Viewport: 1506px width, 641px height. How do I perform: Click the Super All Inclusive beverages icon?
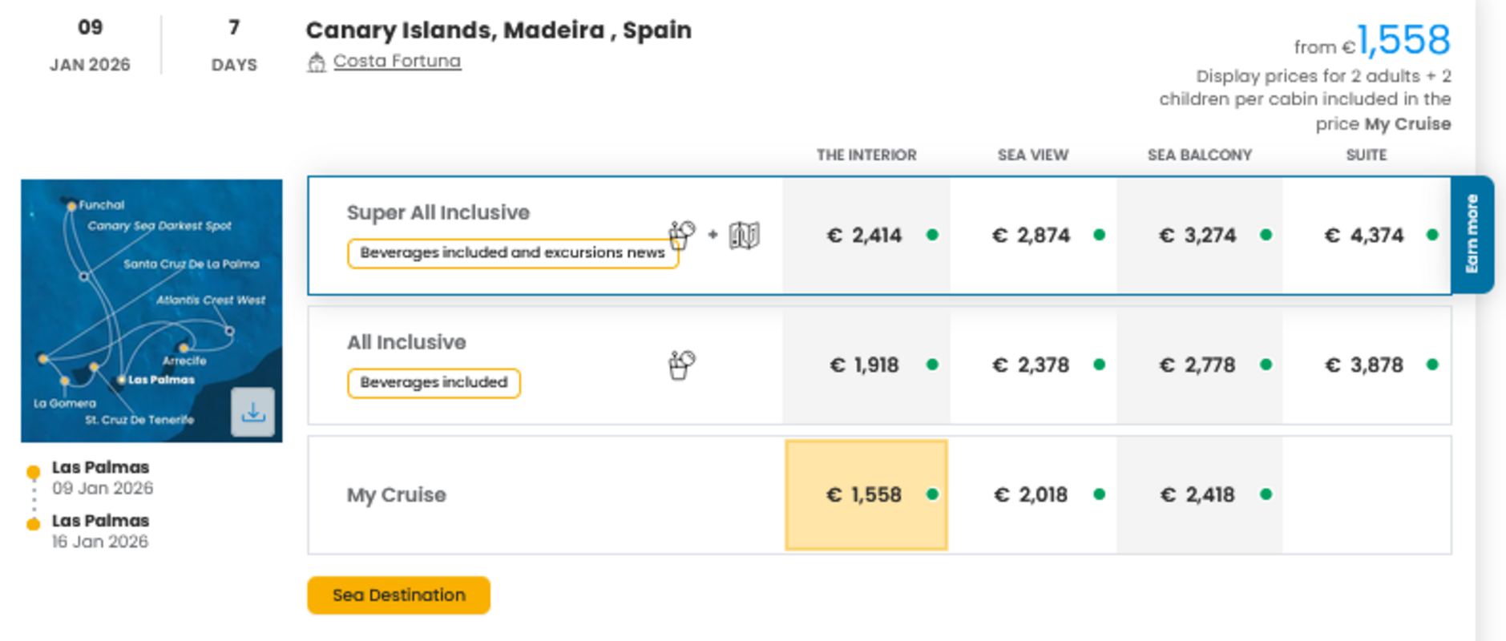[682, 234]
